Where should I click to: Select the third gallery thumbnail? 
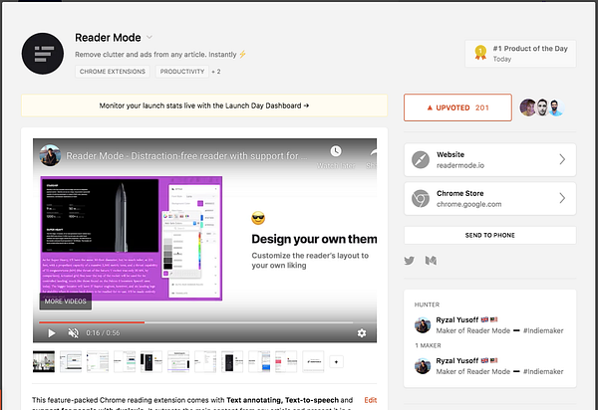[98, 361]
